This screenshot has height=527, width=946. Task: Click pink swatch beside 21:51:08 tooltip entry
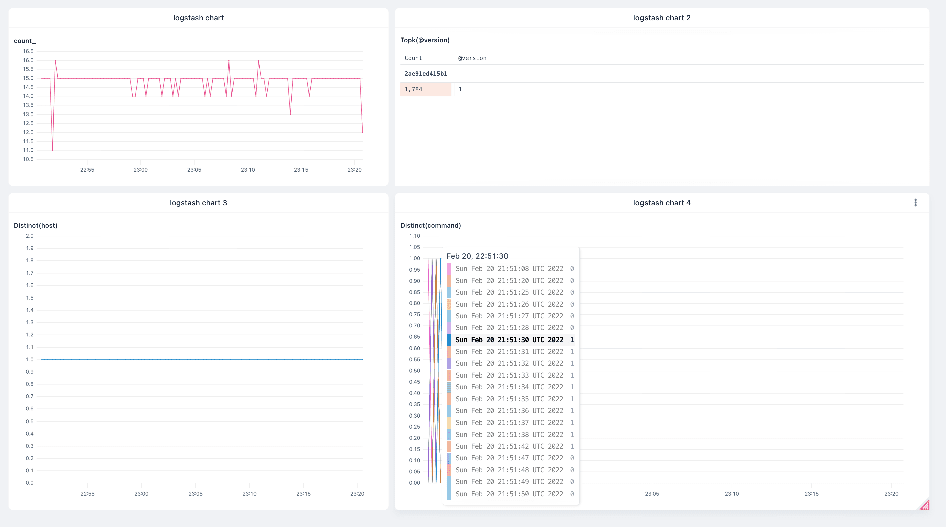point(449,269)
